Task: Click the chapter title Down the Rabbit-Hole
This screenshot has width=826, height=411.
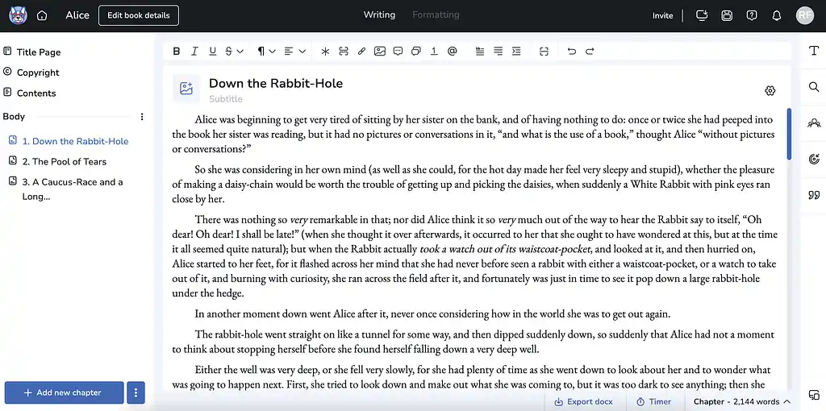Action: [276, 83]
